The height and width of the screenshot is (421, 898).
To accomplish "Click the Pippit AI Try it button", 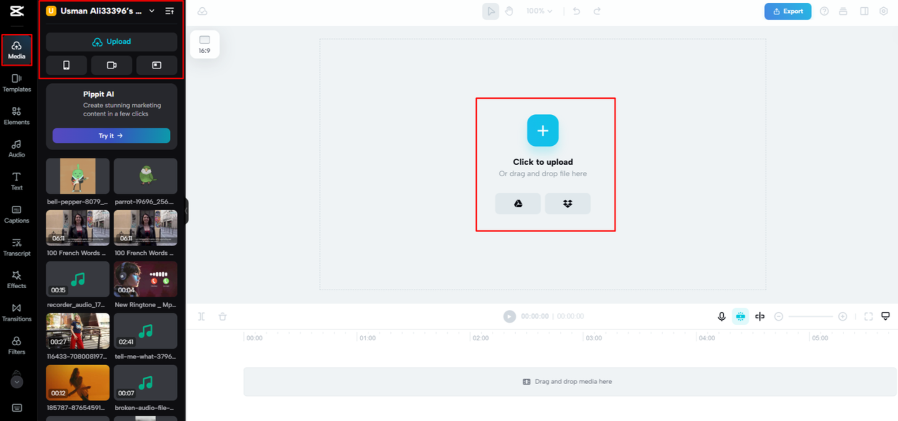I will coord(111,136).
